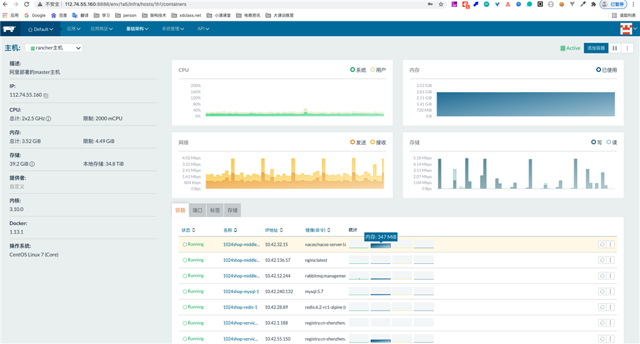Sort containers by the 名称 column
Viewport: 640px width, 344px height.
[230, 230]
